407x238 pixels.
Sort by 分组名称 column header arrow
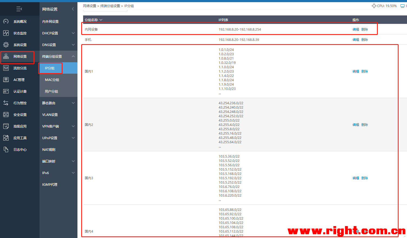(x=101, y=20)
